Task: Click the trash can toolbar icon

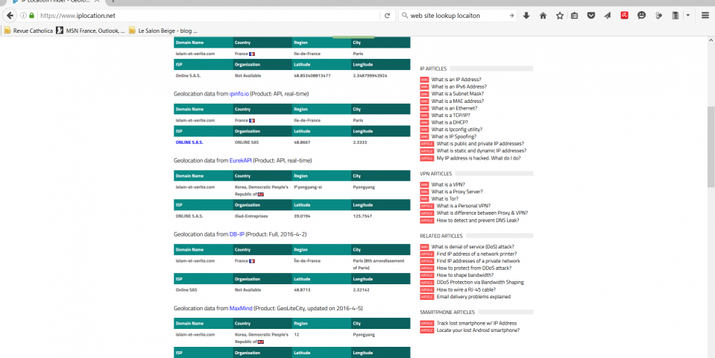Action: coord(675,16)
